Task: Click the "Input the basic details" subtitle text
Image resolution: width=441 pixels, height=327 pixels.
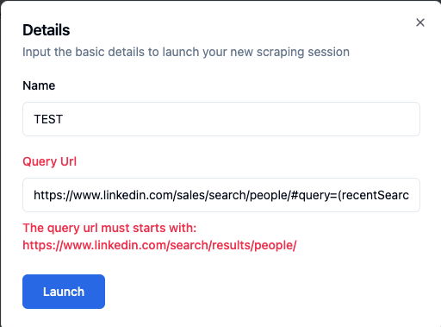Action: [x=186, y=52]
